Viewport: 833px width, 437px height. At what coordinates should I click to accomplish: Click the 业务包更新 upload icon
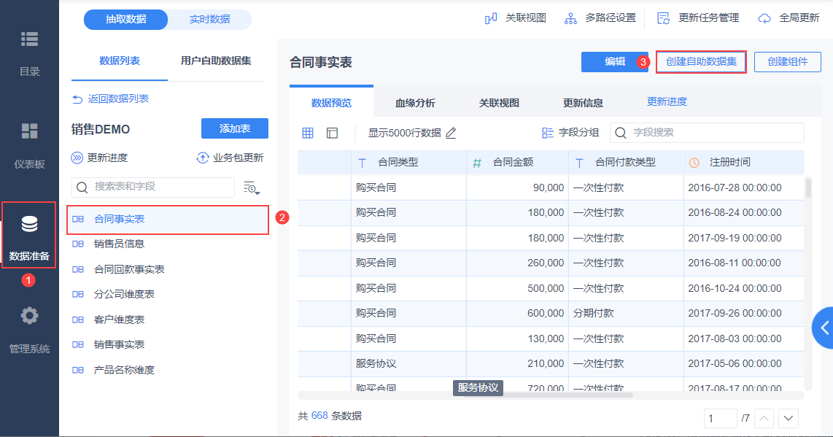pyautogui.click(x=202, y=158)
